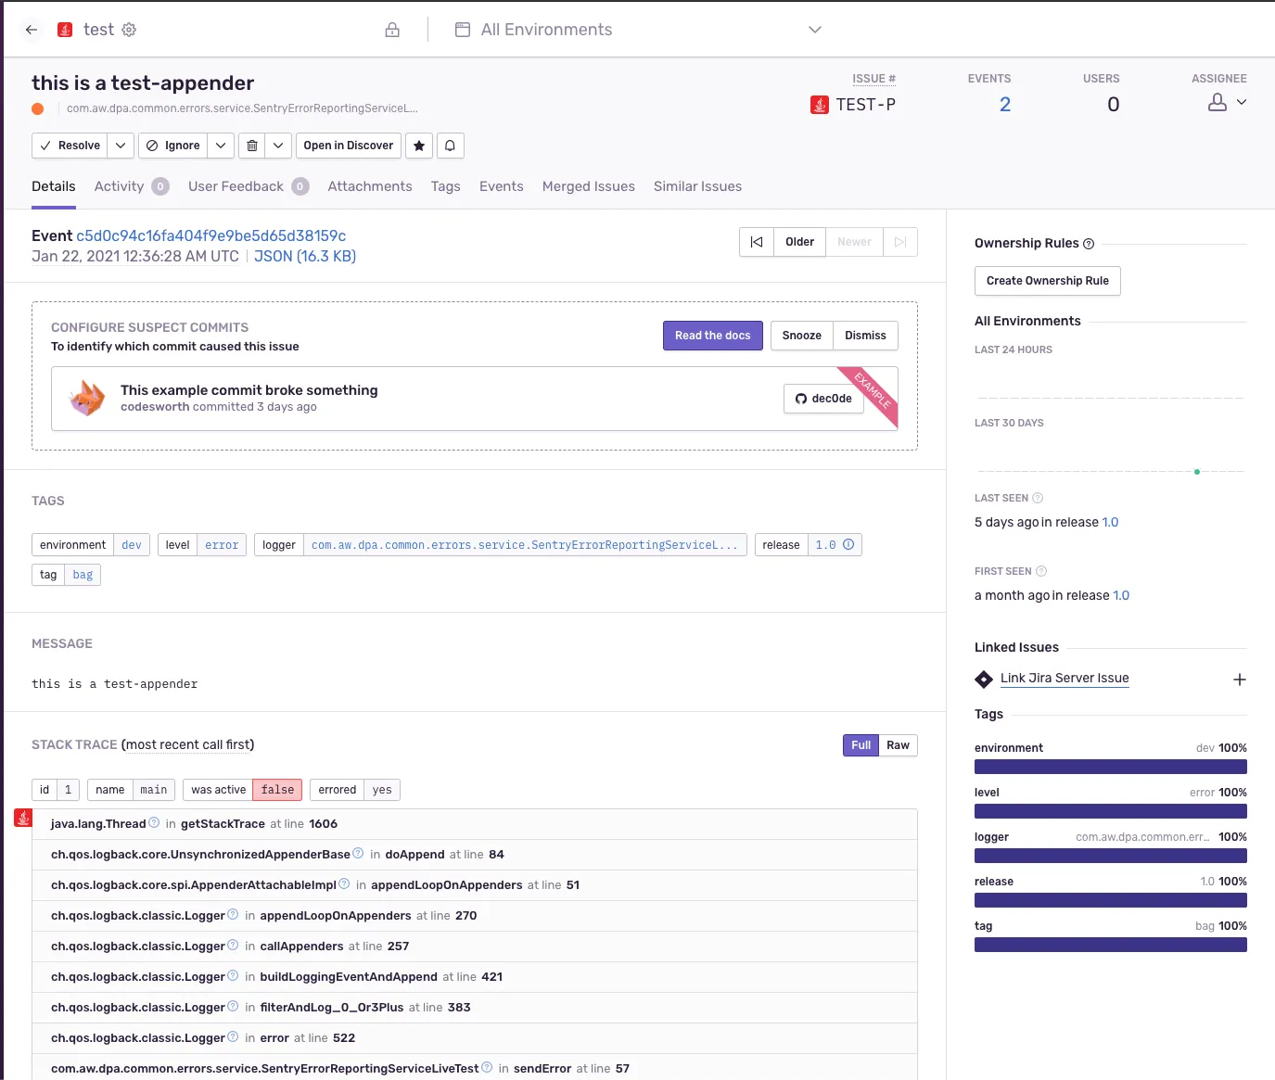
Task: Switch to the Activity tab
Action: pyautogui.click(x=120, y=186)
